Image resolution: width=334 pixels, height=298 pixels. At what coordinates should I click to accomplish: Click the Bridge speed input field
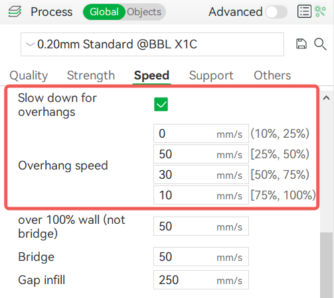coord(201,257)
